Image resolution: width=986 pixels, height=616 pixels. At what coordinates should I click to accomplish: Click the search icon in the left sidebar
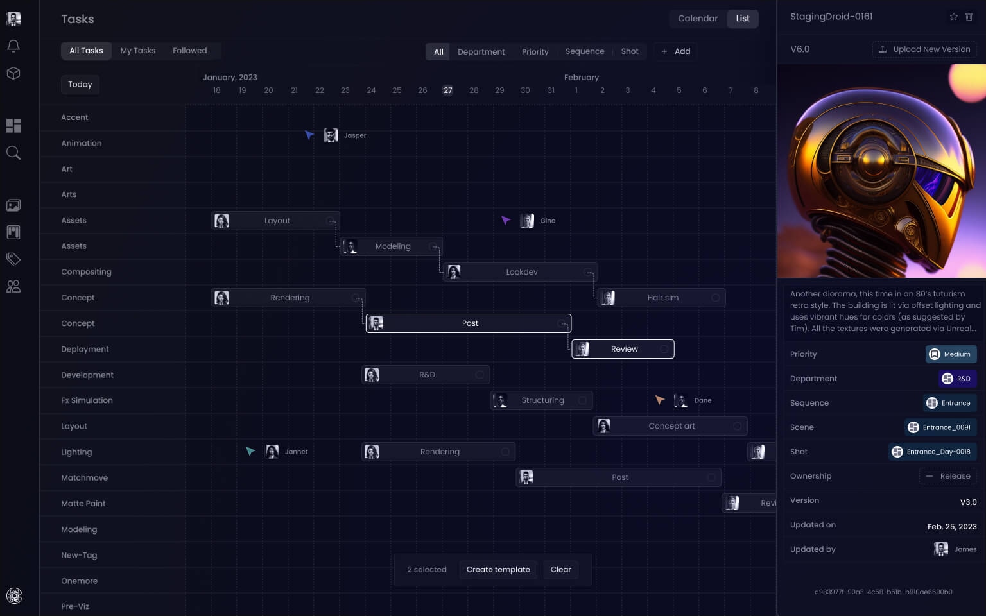(13, 153)
